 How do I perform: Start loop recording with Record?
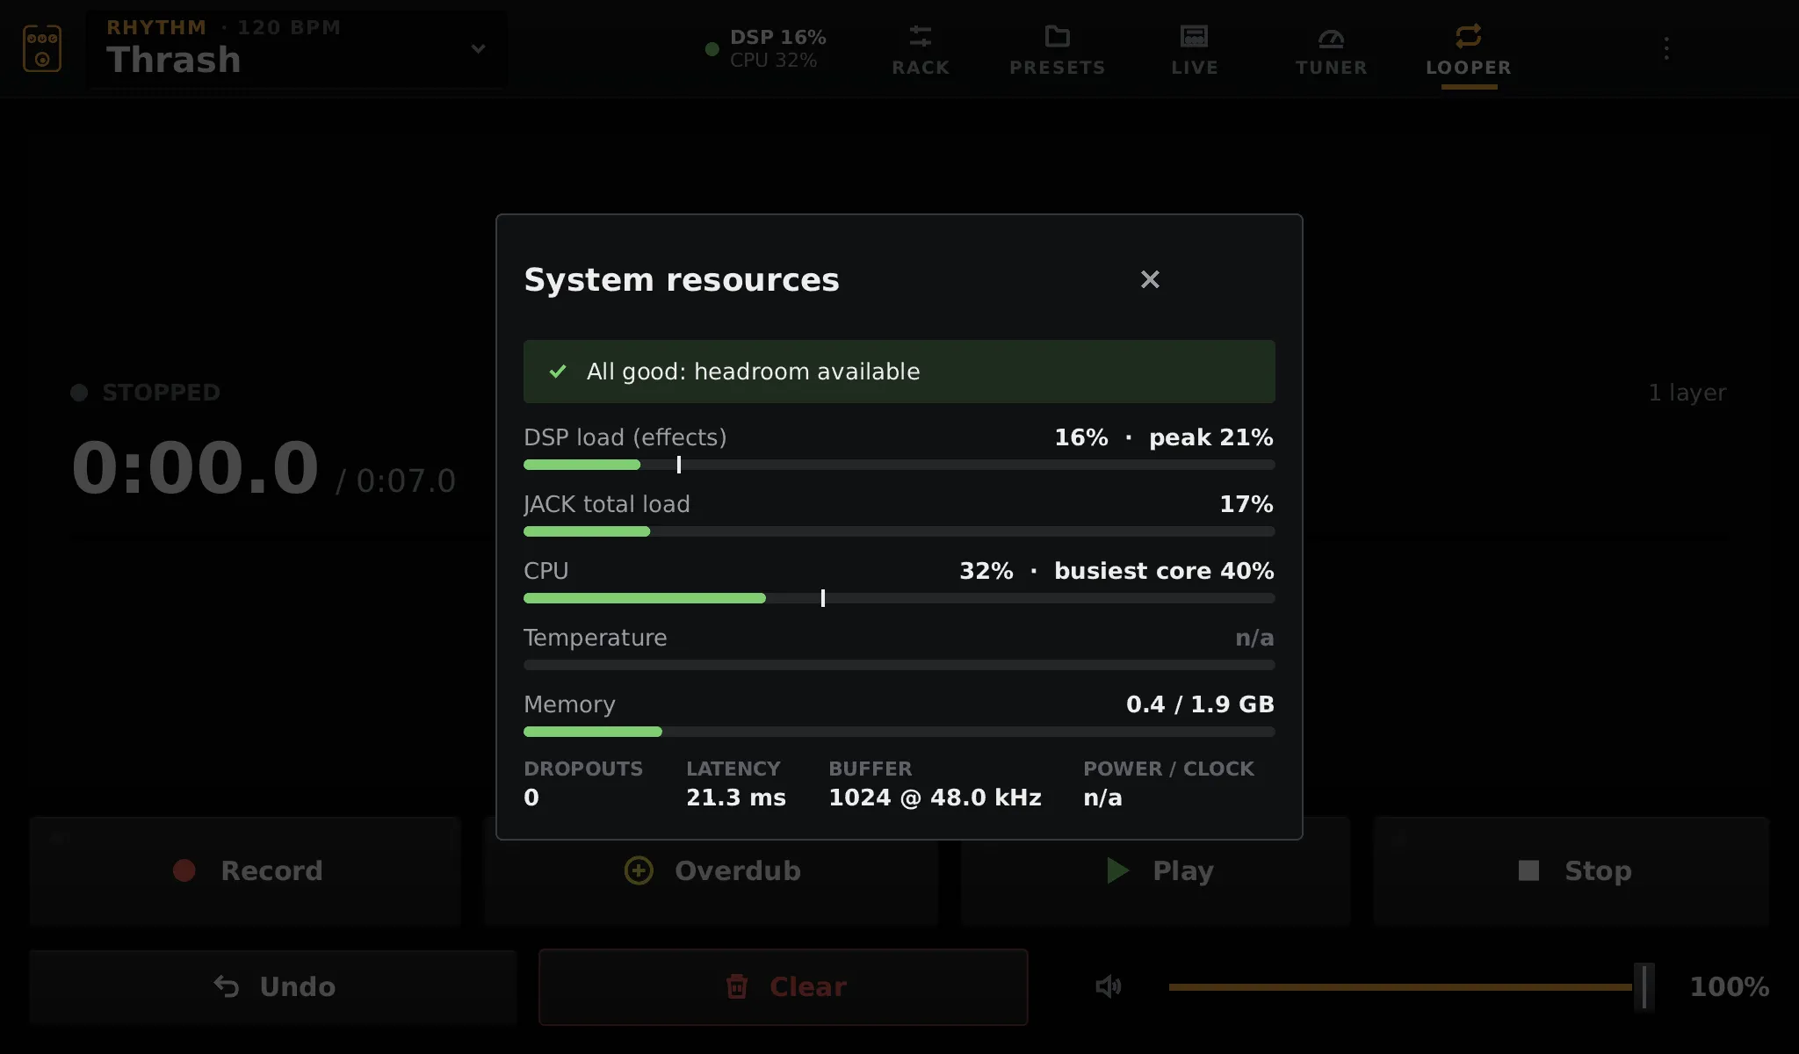point(245,870)
